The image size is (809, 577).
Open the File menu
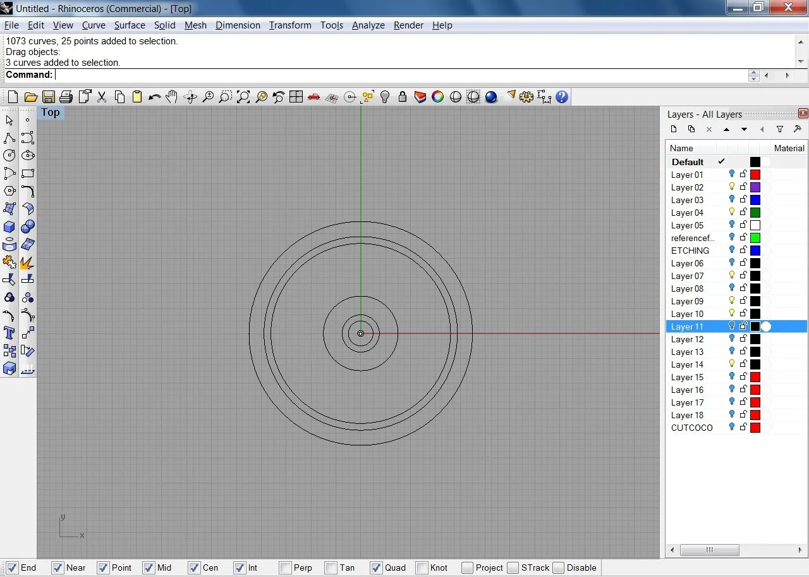11,25
